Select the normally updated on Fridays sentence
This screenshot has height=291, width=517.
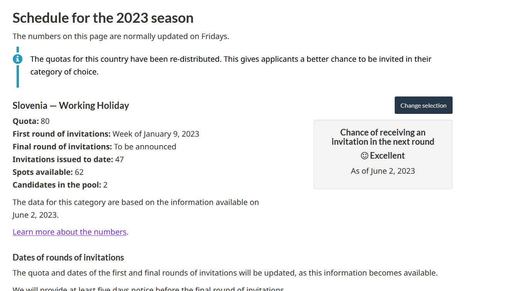coord(121,36)
